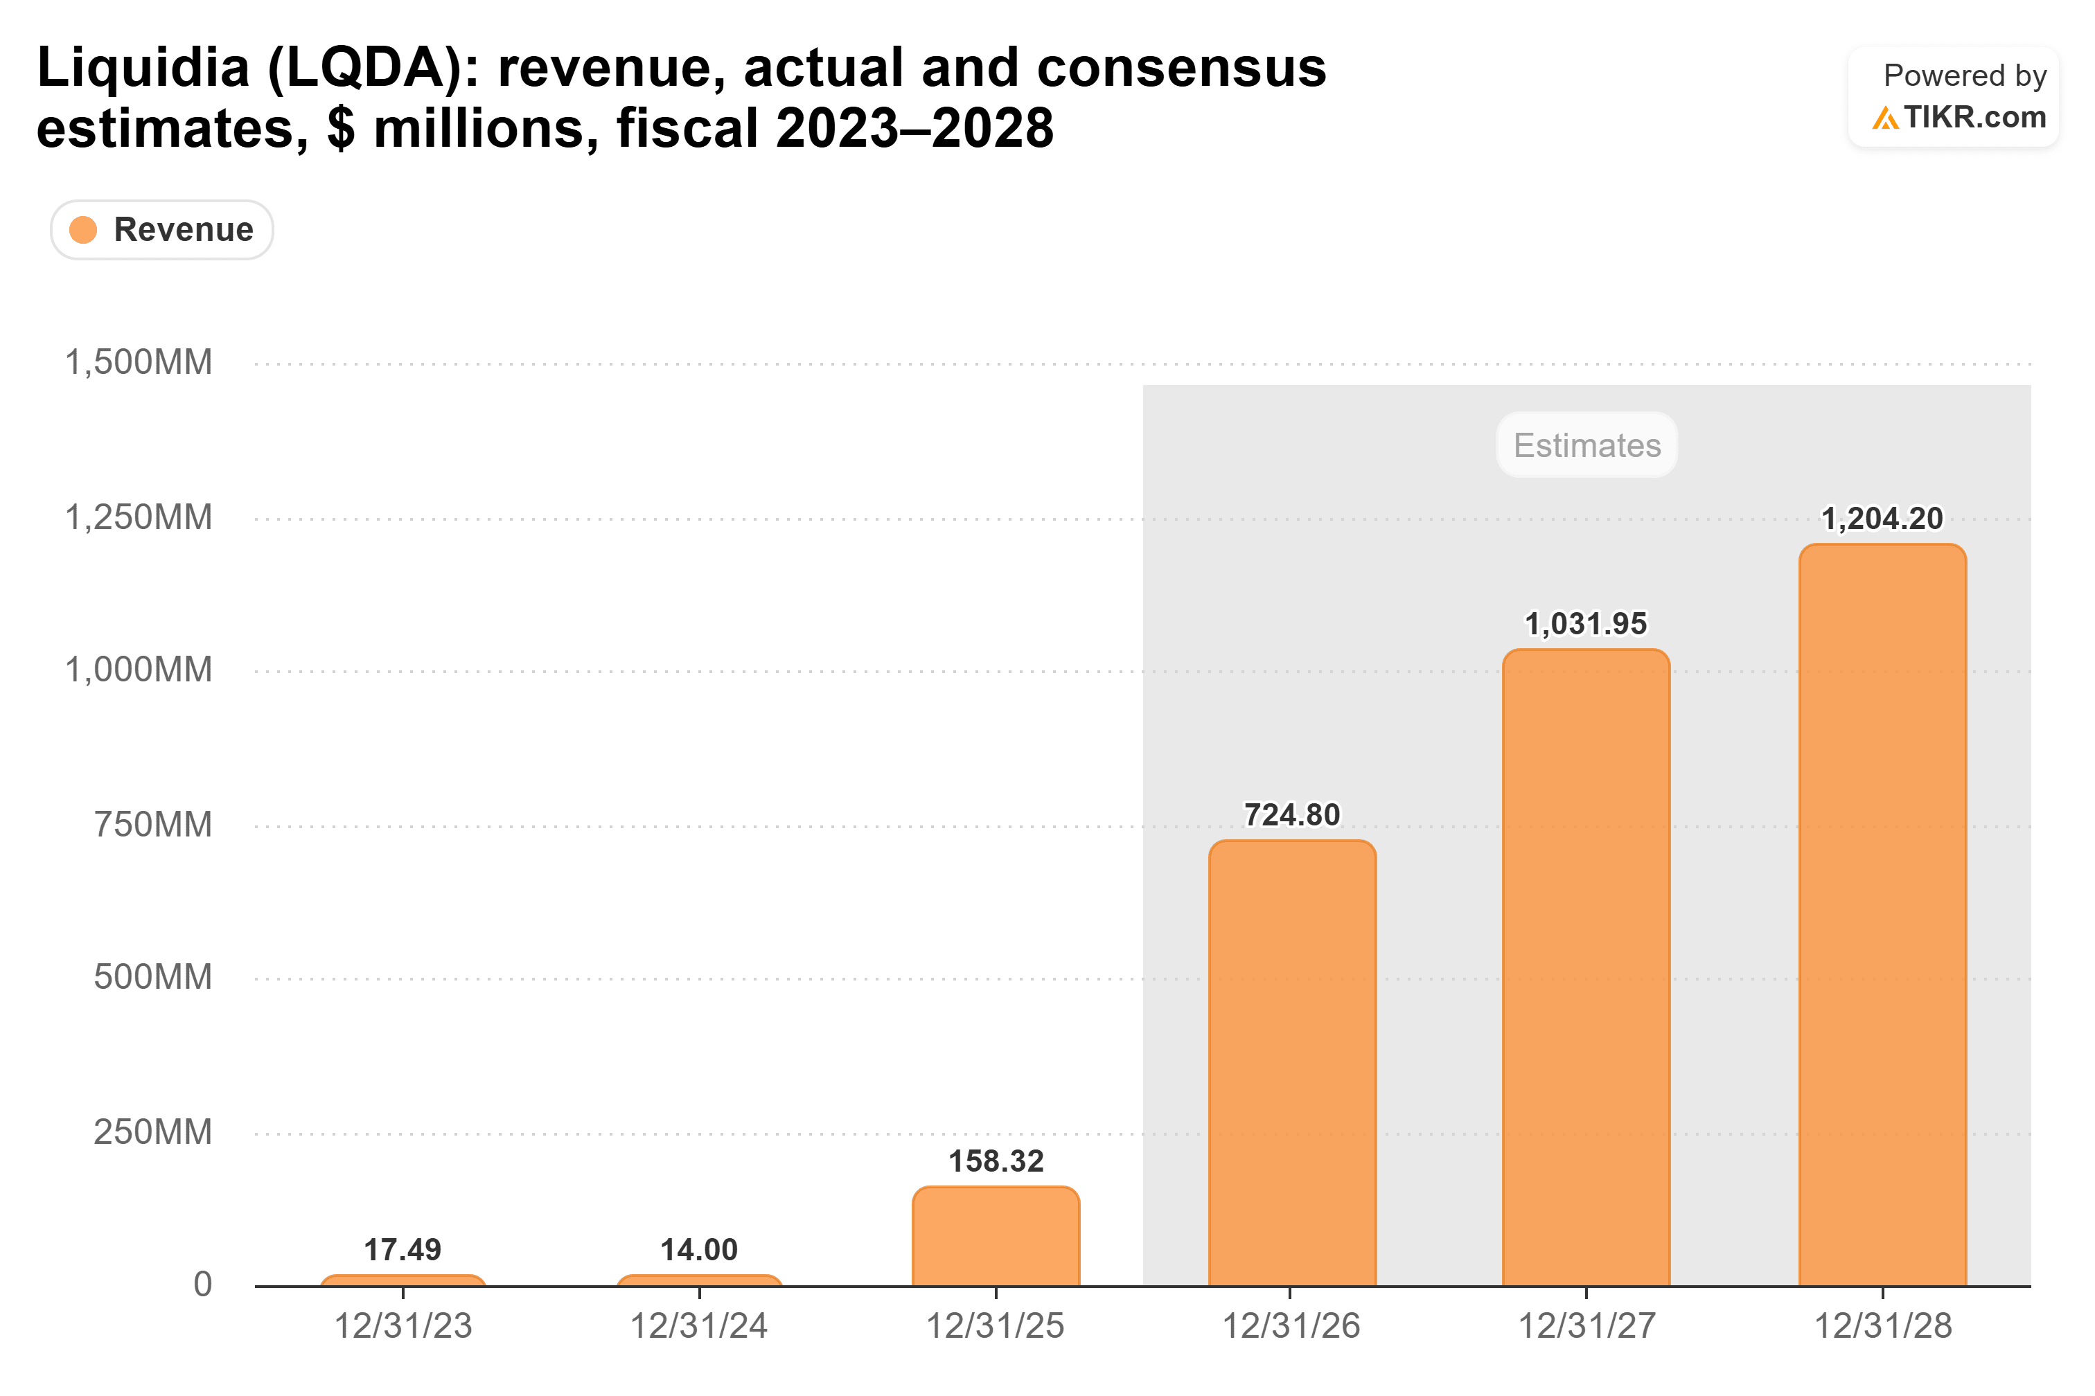Click the 1,204.20 estimate bar
The image size is (2095, 1396).
[x=1883, y=914]
